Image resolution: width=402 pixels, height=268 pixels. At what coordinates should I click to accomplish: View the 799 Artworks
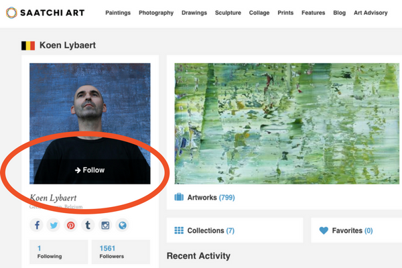[211, 198]
